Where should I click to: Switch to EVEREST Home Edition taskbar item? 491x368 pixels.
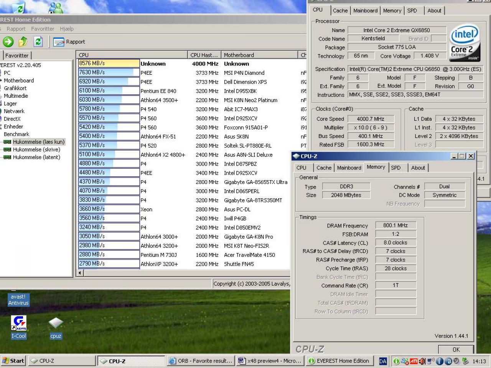[339, 361]
